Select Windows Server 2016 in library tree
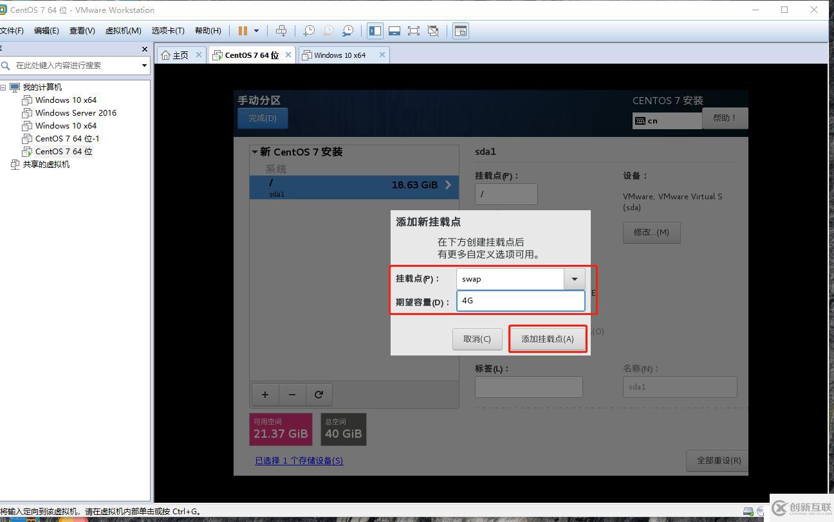Viewport: 834px width, 522px height. (76, 113)
